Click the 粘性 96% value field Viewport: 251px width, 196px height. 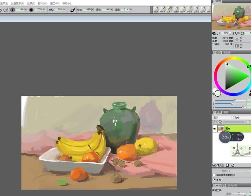tap(87, 10)
